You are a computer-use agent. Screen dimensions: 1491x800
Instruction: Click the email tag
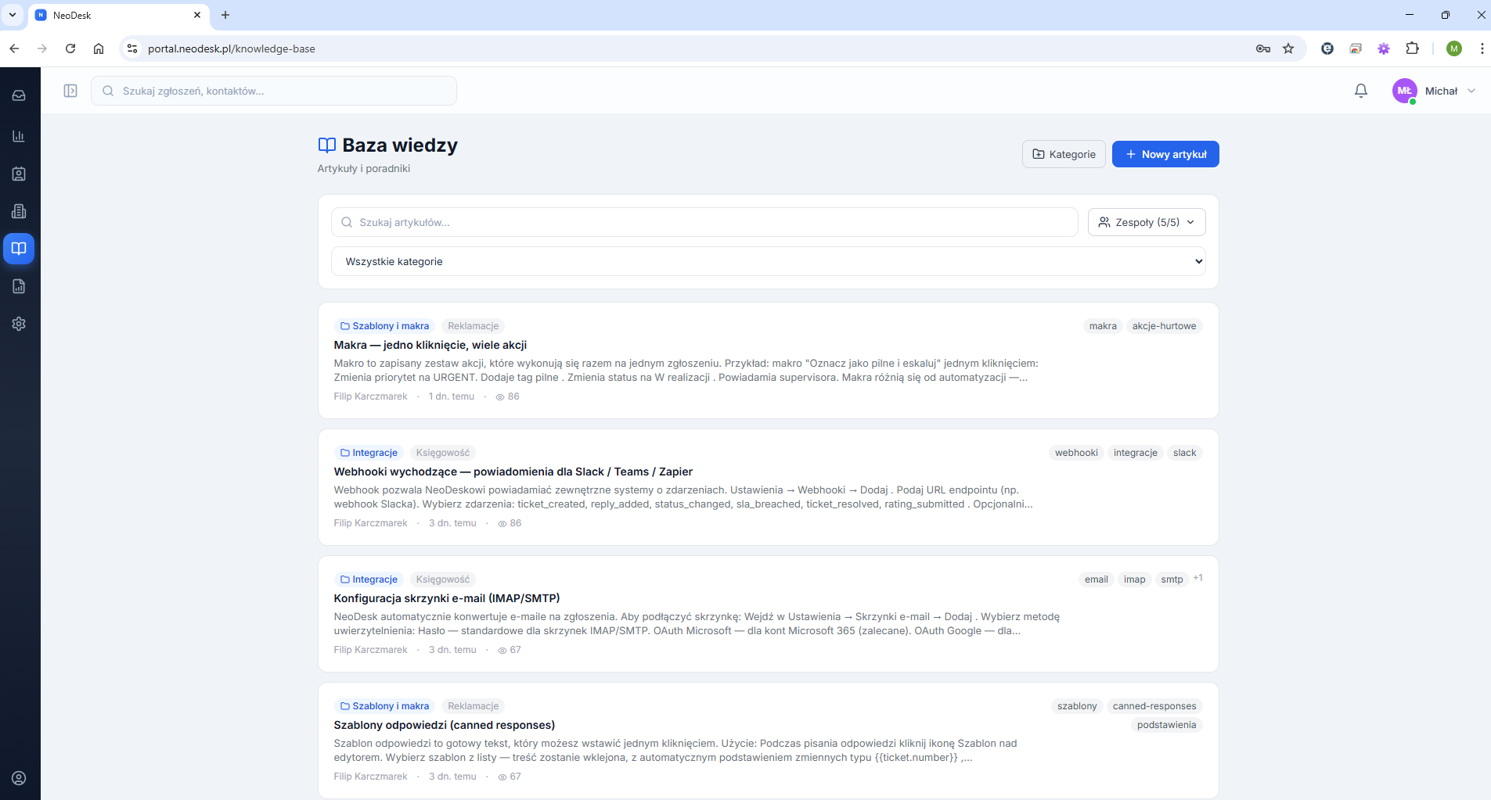click(x=1097, y=579)
